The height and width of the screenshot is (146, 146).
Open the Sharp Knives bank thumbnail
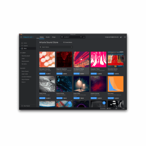47,84
